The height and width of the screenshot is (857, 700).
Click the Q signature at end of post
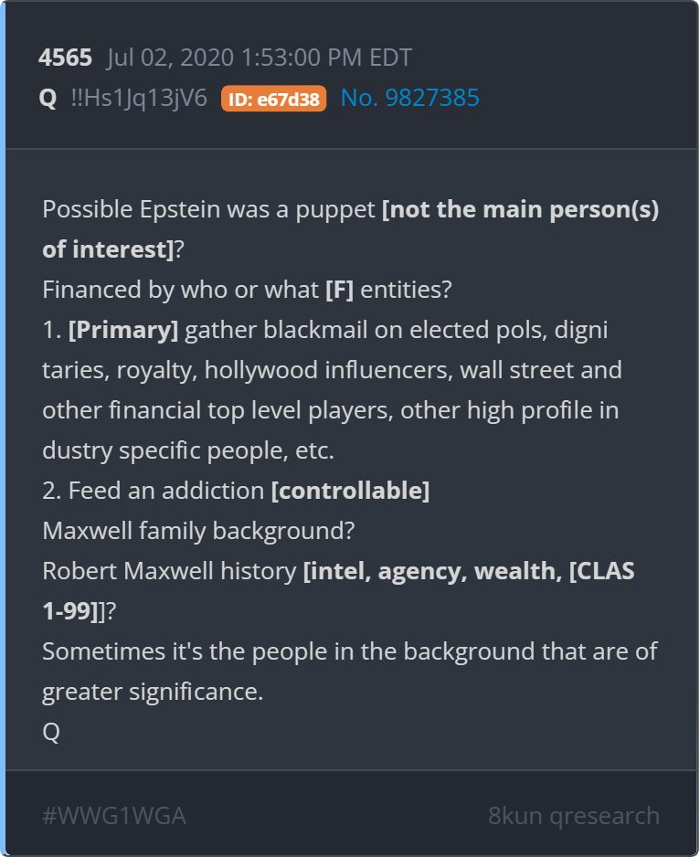pos(51,731)
